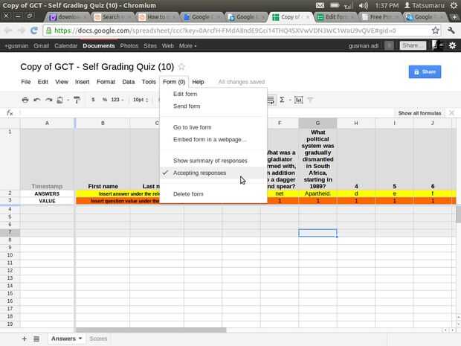Click the fx formula icon
Screen dimensions: 461x346
click(10, 112)
